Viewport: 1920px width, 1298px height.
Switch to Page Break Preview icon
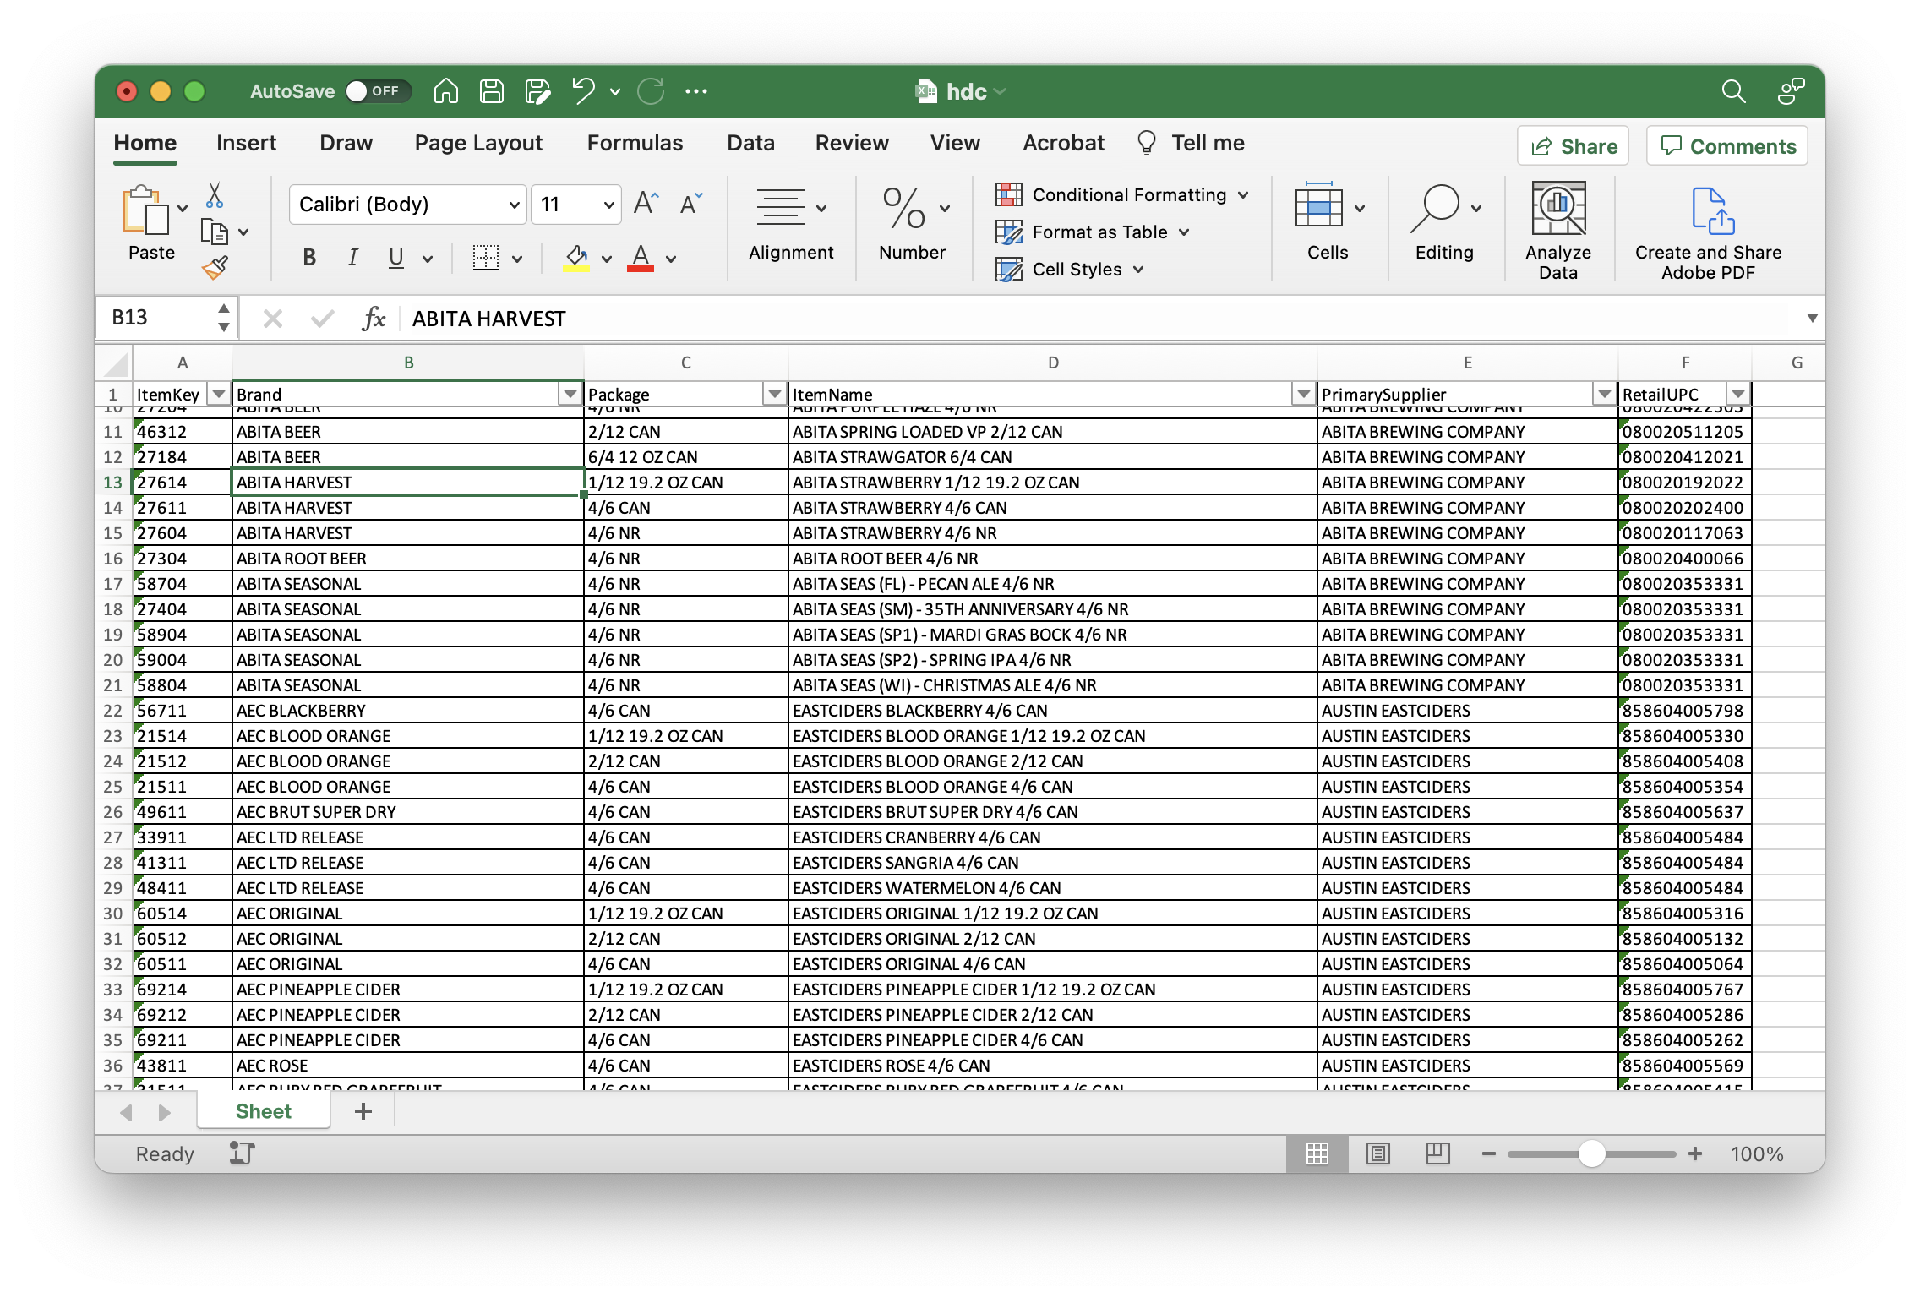click(x=1437, y=1153)
